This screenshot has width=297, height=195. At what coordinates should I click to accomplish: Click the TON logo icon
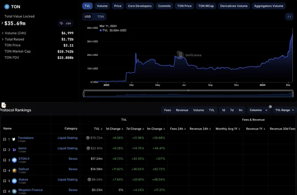[7, 7]
